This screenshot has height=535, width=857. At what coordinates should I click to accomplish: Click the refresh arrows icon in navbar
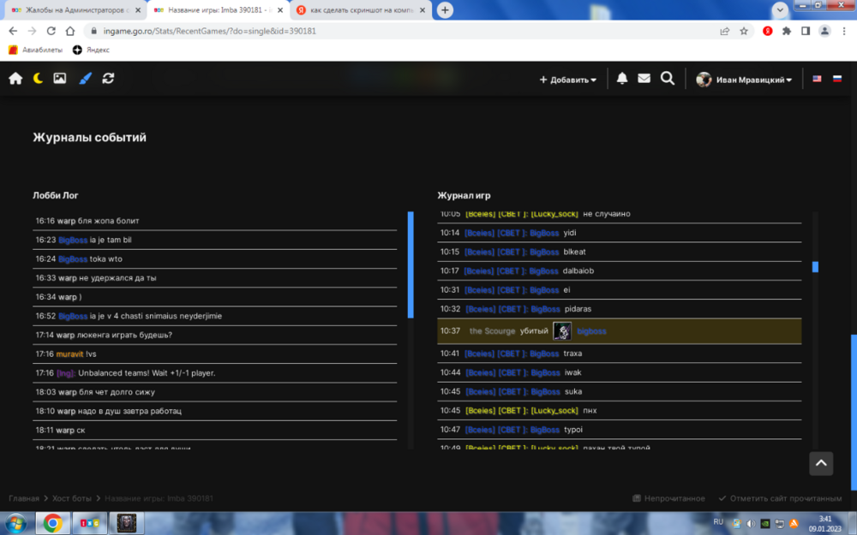(x=108, y=79)
